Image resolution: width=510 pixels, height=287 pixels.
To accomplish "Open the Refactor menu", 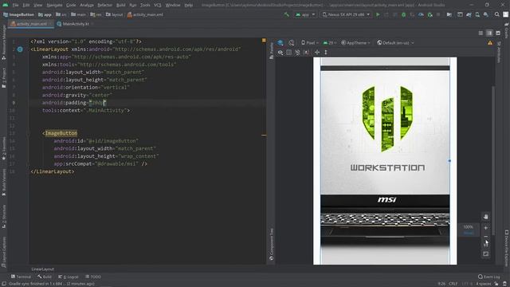I will pos(104,6).
